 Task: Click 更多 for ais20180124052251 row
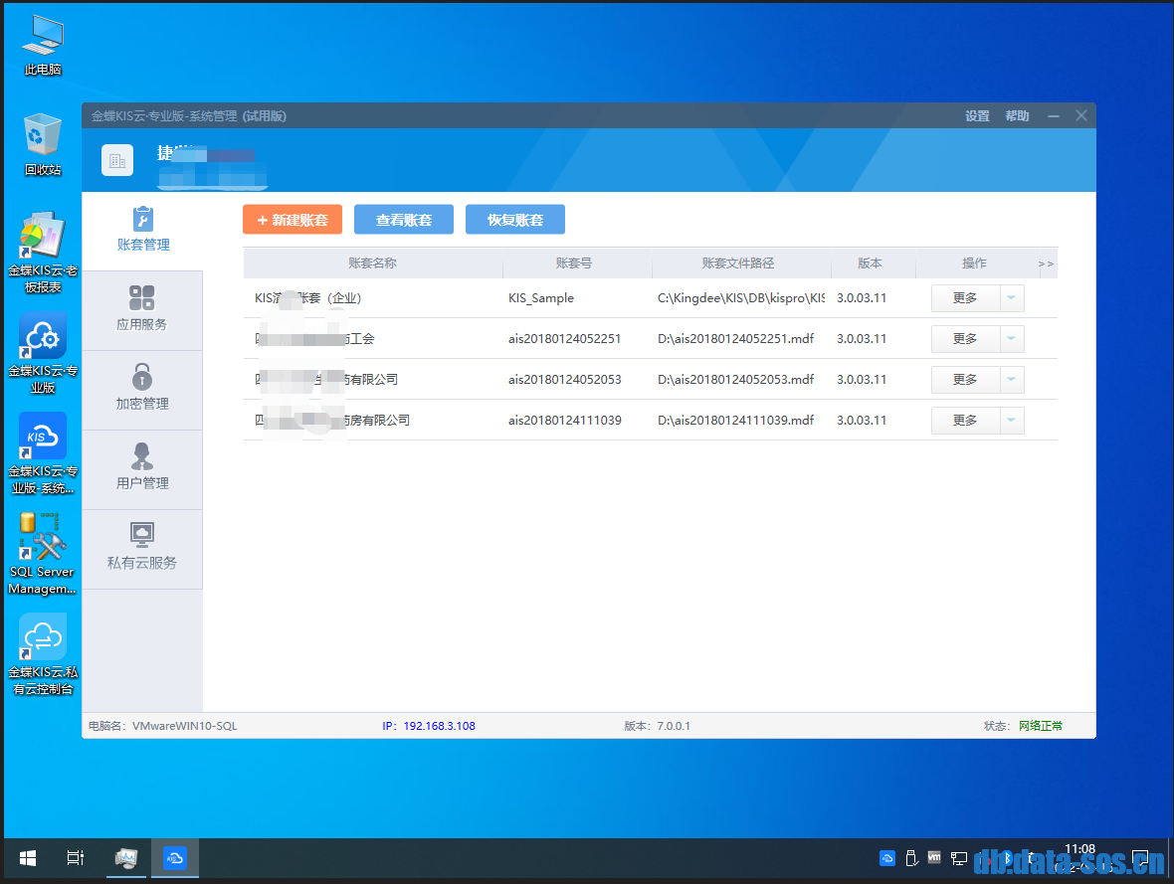[x=965, y=338]
